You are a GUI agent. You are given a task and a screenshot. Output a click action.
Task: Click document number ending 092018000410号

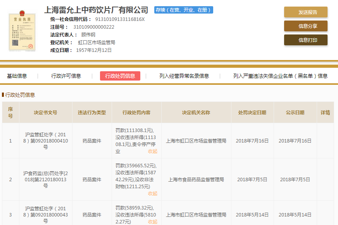click(x=45, y=141)
